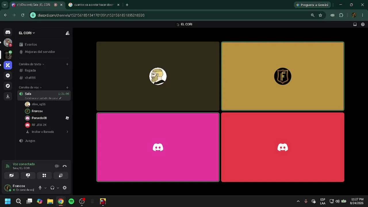The width and height of the screenshot is (368, 207).
Task: Add a new server with plus icon
Action: [x=8, y=76]
